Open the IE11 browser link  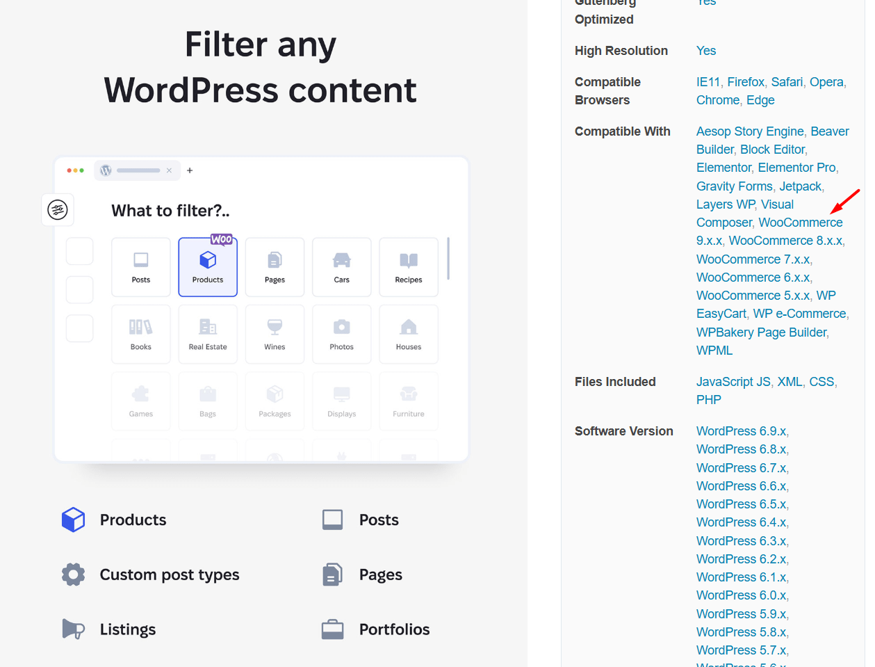pyautogui.click(x=708, y=82)
